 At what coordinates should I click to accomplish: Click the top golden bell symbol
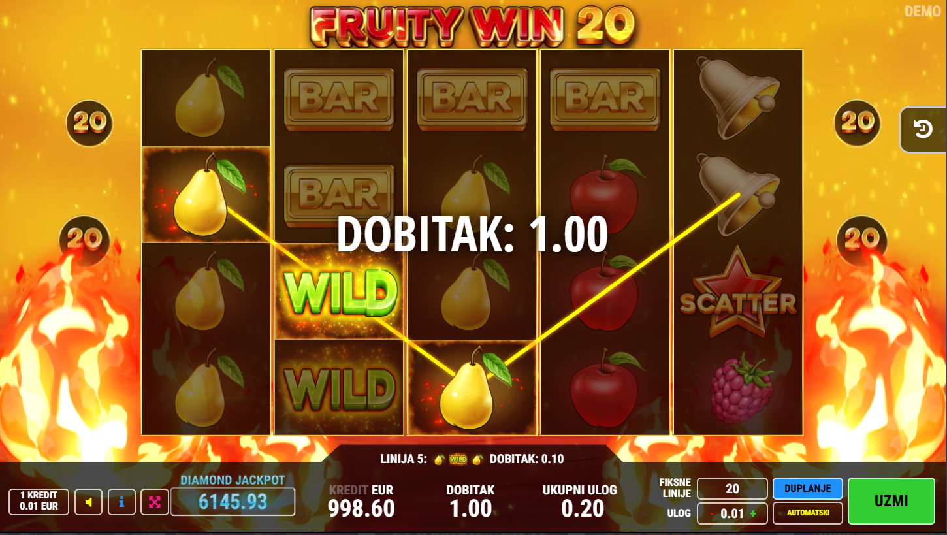(x=737, y=98)
